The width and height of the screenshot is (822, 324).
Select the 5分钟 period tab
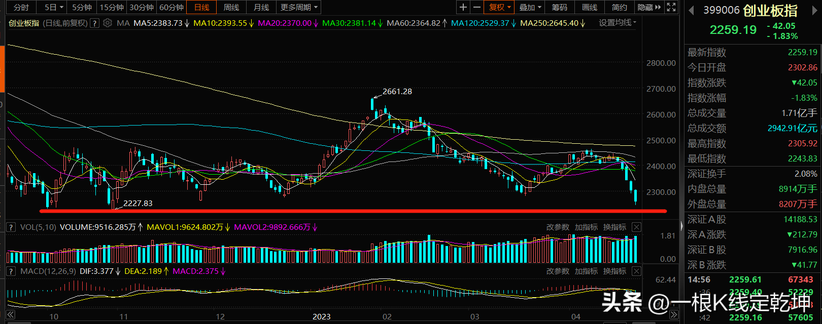coord(82,7)
